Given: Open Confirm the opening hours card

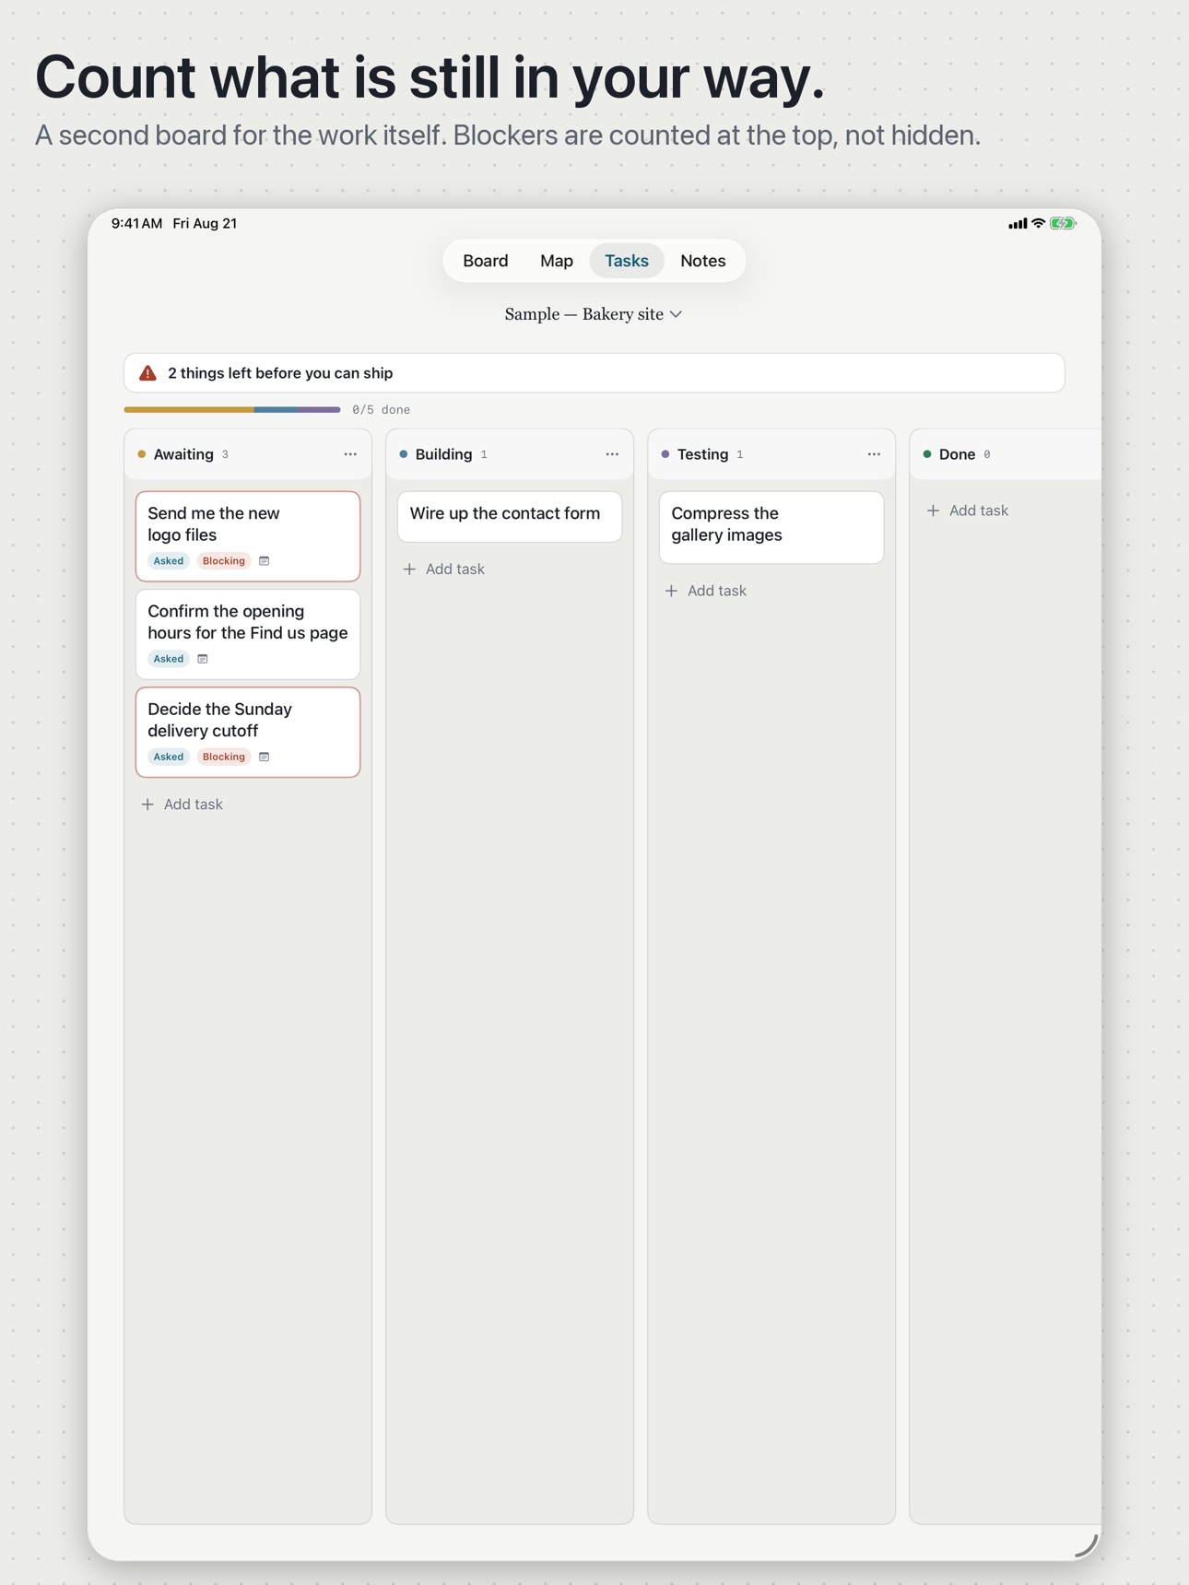Looking at the screenshot, I should [x=248, y=634].
